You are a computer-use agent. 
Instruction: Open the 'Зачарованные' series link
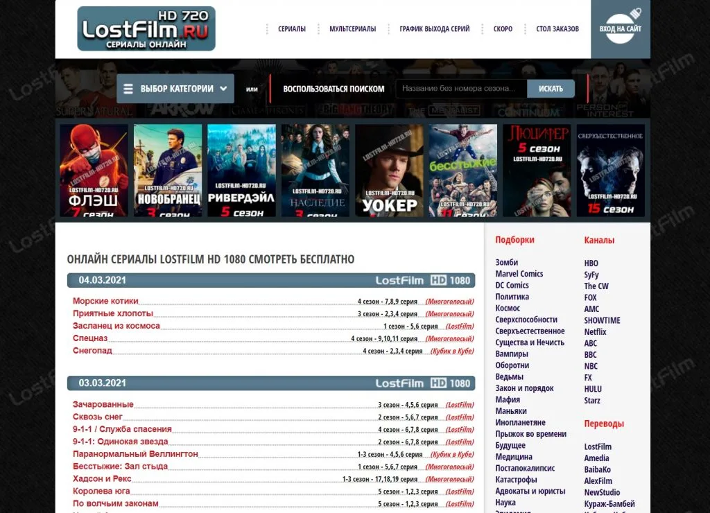click(103, 404)
